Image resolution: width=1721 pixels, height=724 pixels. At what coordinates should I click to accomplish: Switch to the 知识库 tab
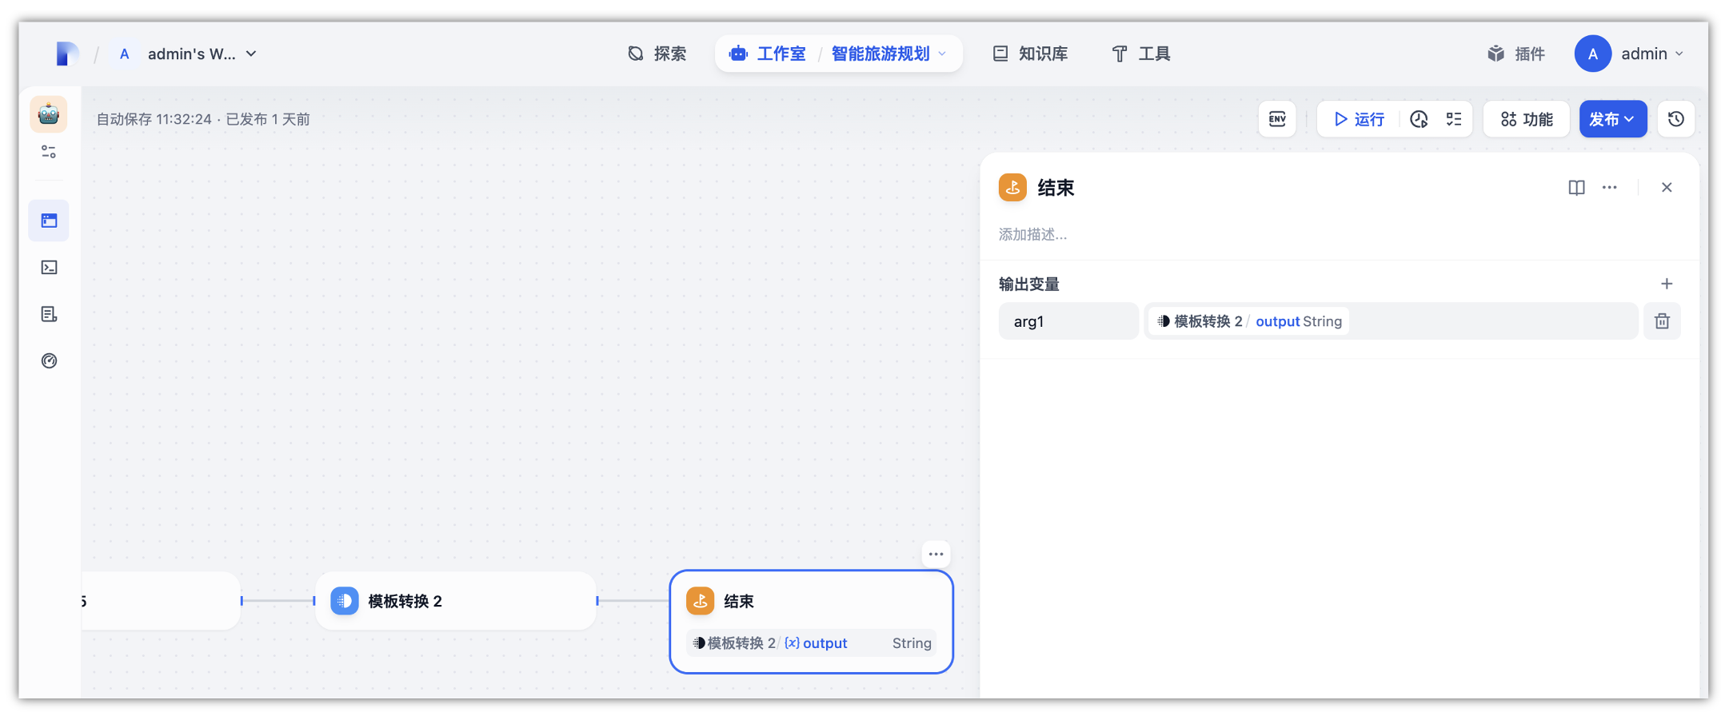coord(1030,54)
